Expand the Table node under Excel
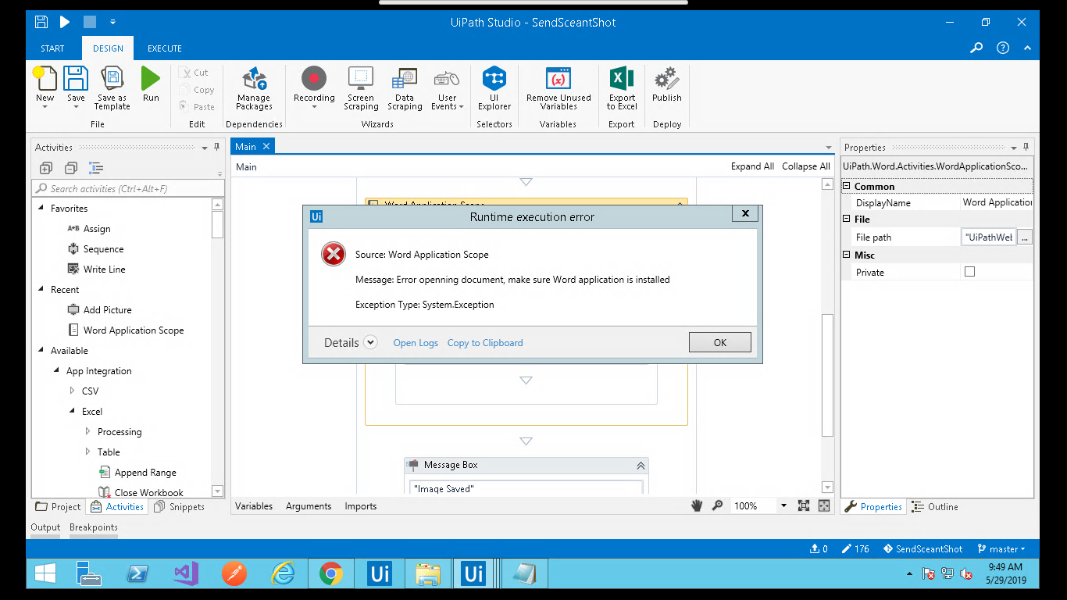The image size is (1067, 600). tap(88, 452)
